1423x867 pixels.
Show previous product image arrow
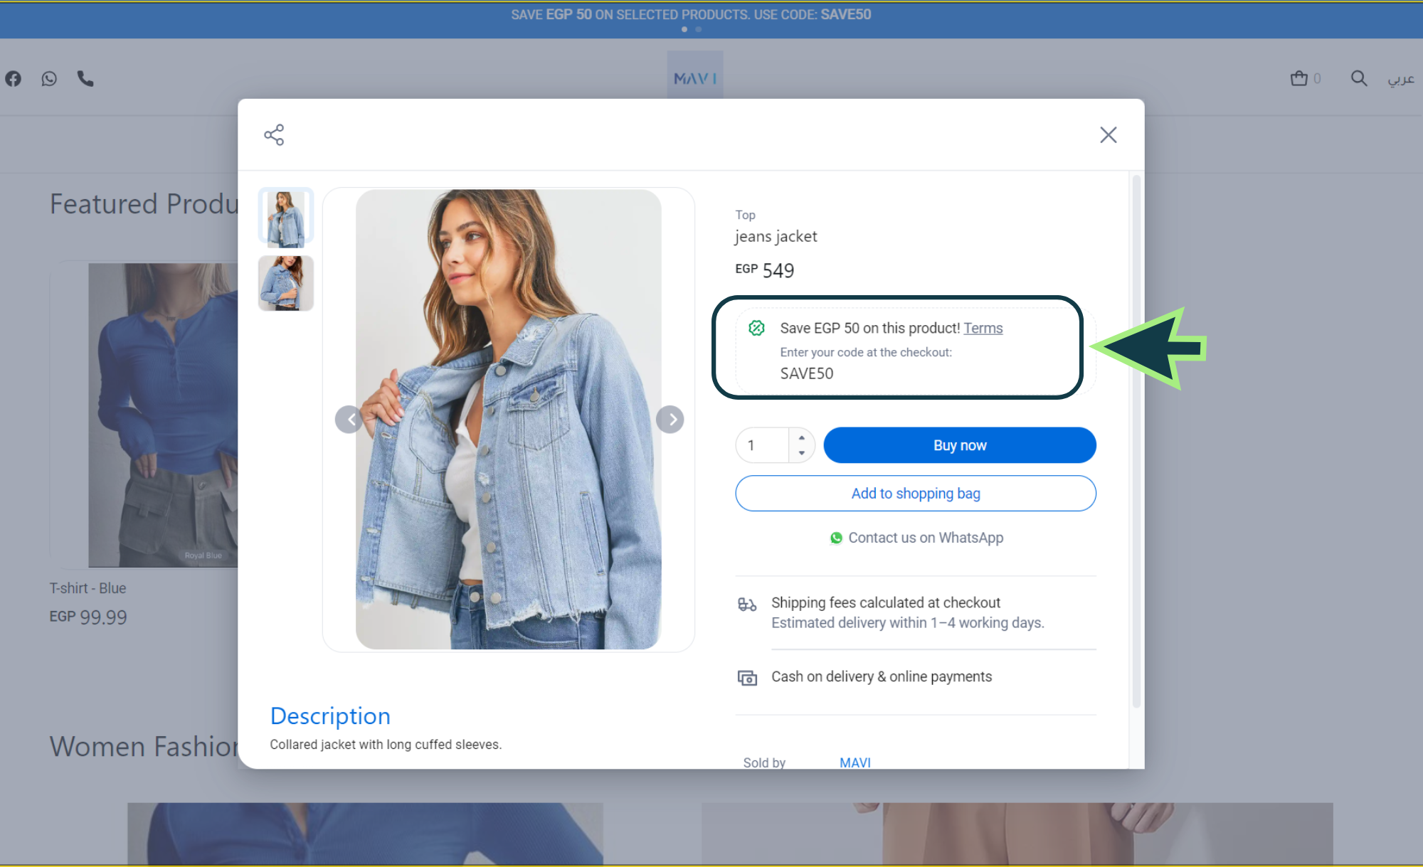tap(349, 420)
